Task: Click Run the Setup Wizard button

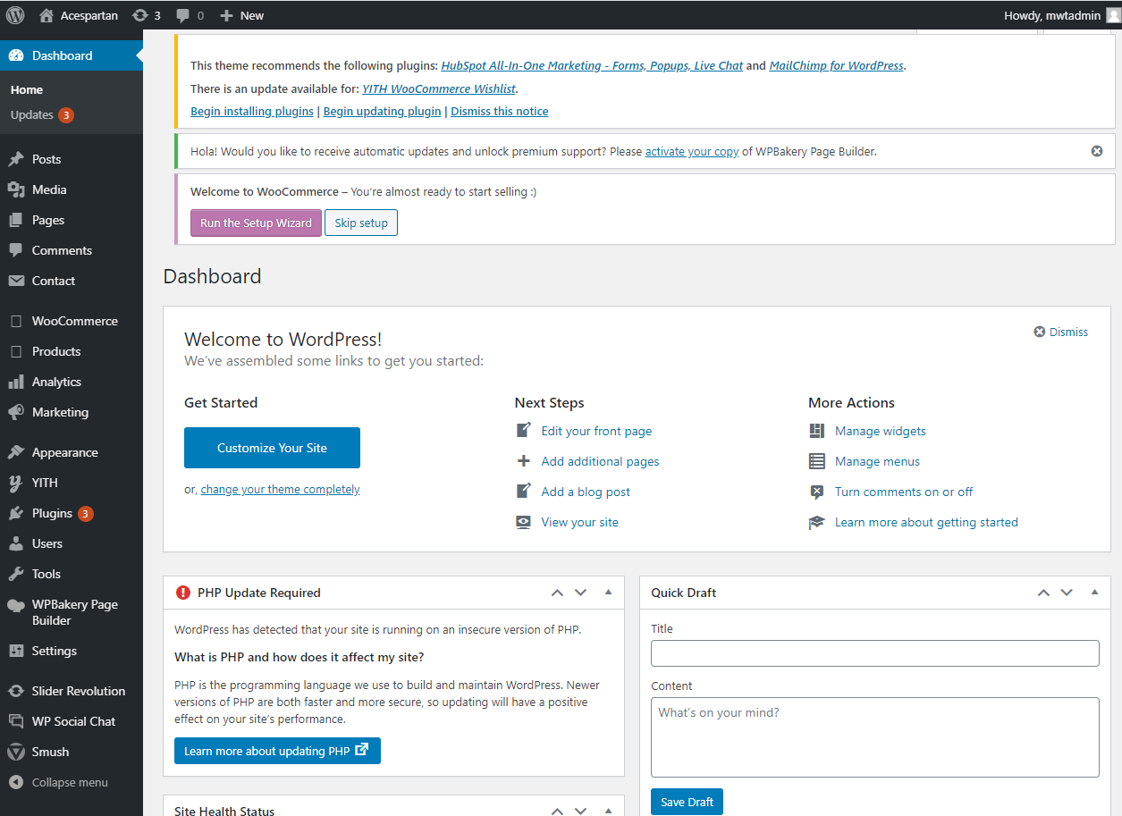Action: click(x=256, y=223)
